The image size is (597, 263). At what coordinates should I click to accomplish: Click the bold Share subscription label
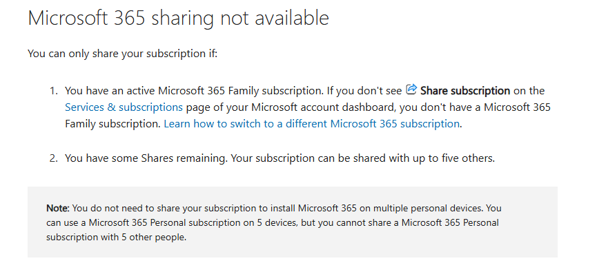[x=465, y=91]
